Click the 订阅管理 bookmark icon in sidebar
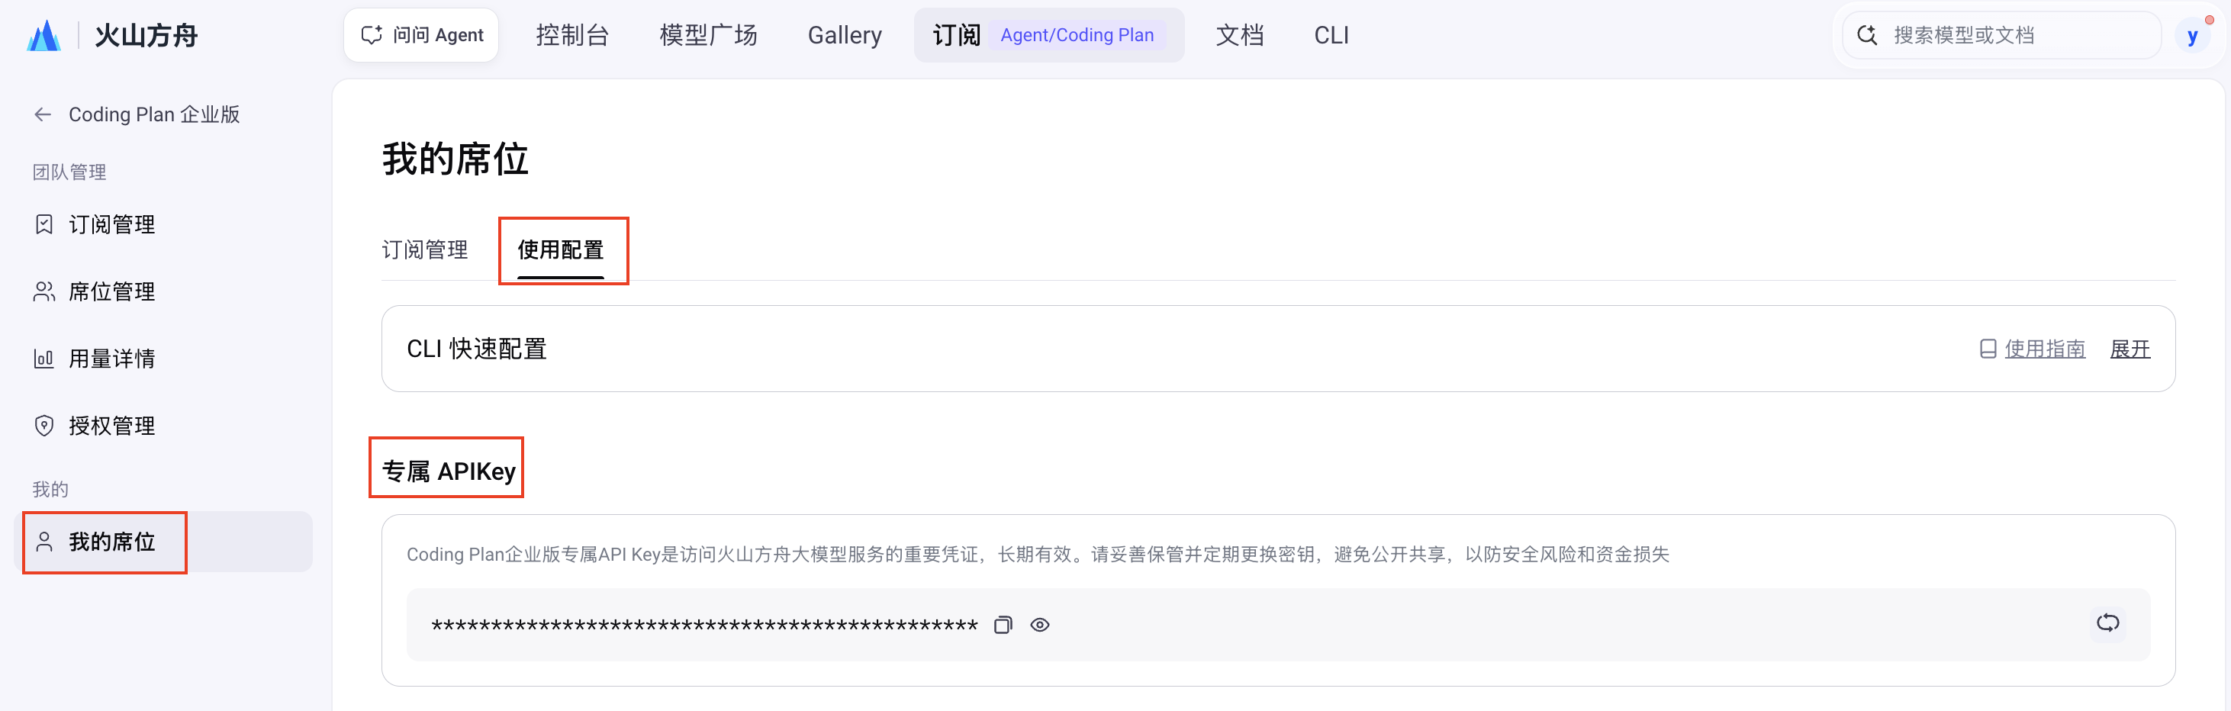2231x711 pixels. (x=44, y=225)
